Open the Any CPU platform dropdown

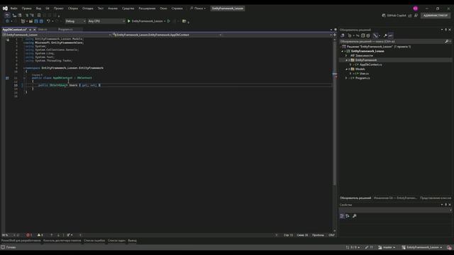106,21
